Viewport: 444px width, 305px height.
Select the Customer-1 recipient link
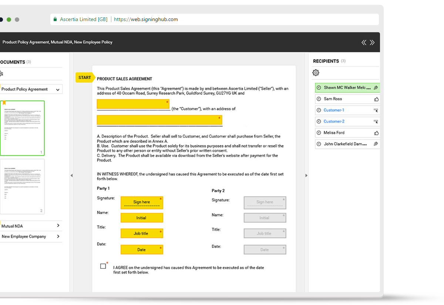click(334, 110)
